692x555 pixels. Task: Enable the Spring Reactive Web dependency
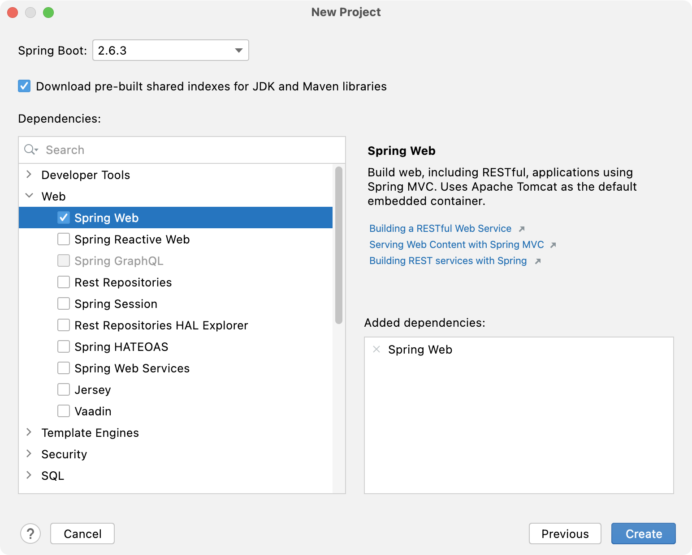(63, 239)
